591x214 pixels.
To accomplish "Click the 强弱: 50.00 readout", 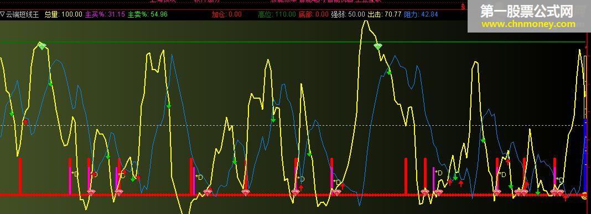I will tap(348, 15).
